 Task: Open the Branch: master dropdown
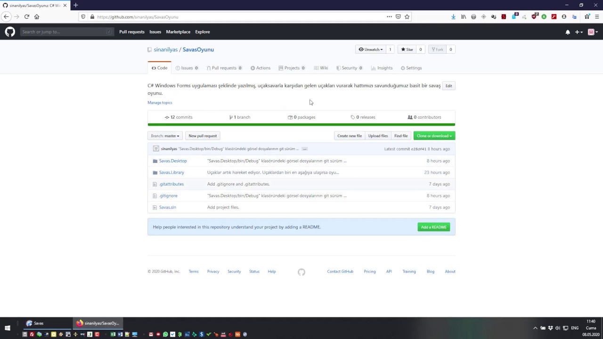point(165,136)
